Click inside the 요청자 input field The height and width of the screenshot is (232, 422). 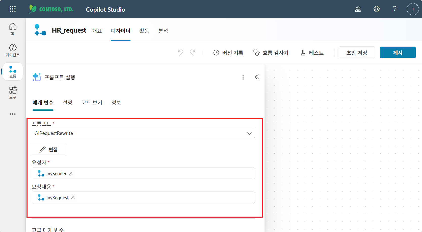coord(143,173)
